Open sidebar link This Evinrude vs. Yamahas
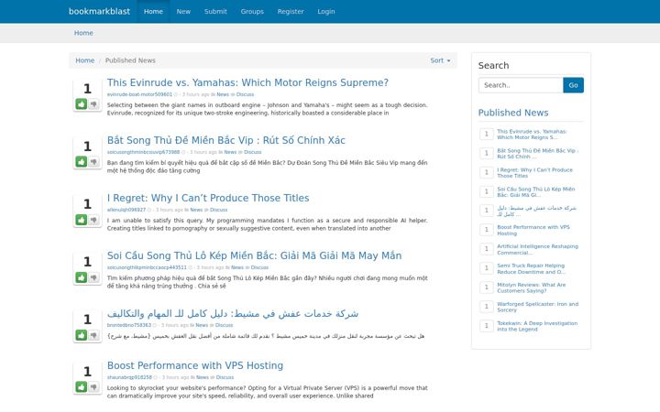This screenshot has width=660, height=412. click(x=532, y=134)
